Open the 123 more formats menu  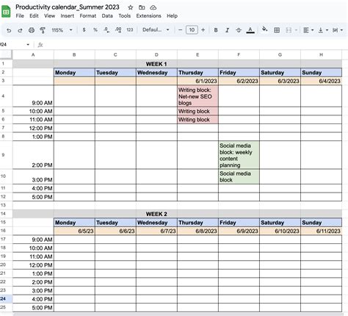click(130, 30)
